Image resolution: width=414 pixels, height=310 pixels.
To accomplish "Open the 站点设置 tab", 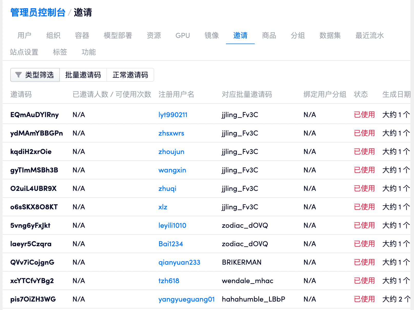I will (x=24, y=52).
